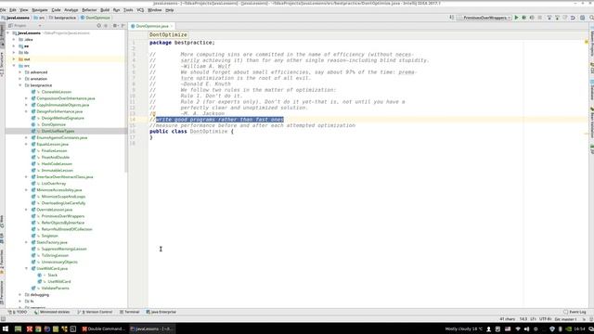Collapse UseWildCard.java node

(x=27, y=268)
